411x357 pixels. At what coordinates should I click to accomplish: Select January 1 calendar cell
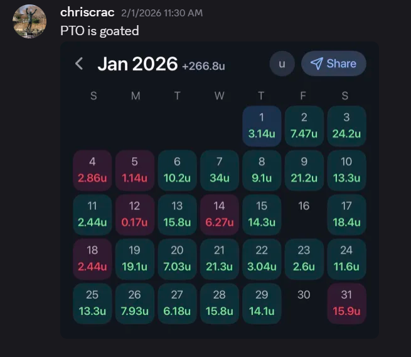pyautogui.click(x=262, y=125)
